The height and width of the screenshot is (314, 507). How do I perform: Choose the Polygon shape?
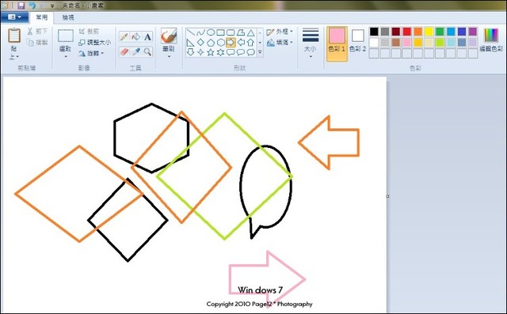click(241, 32)
